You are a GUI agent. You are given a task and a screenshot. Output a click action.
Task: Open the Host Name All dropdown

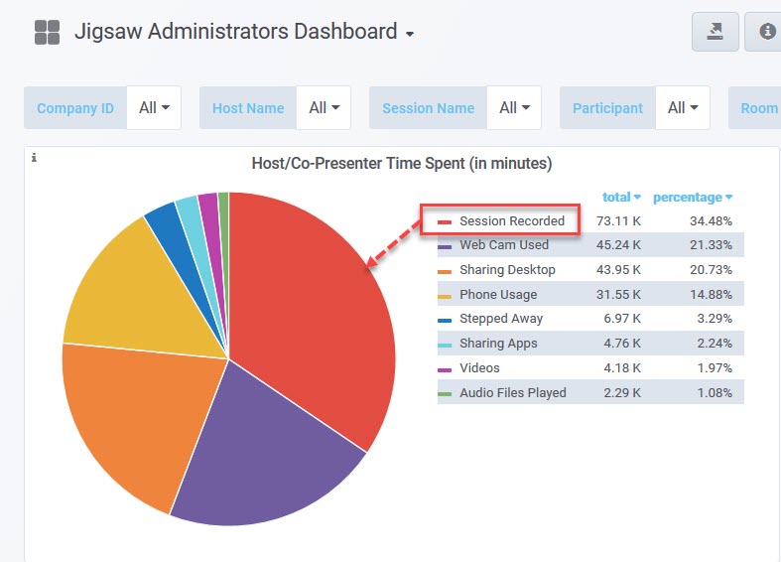[x=324, y=107]
